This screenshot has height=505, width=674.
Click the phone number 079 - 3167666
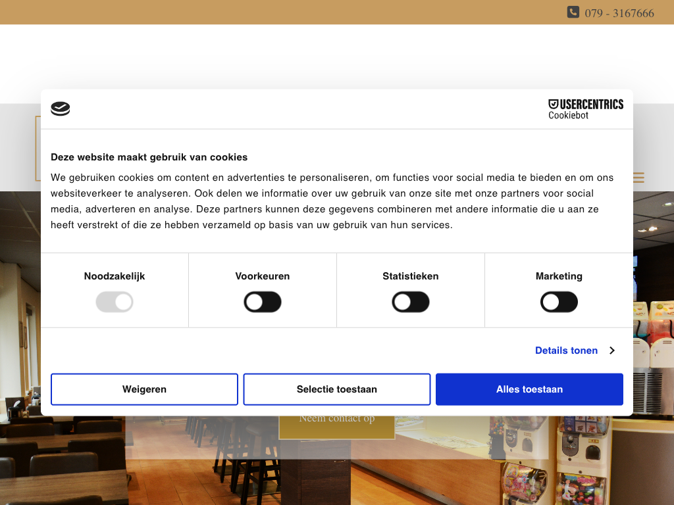coord(619,13)
